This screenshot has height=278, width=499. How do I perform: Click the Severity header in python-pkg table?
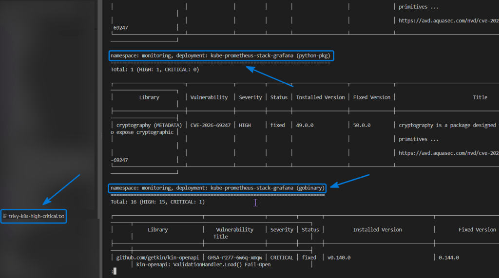pos(250,97)
